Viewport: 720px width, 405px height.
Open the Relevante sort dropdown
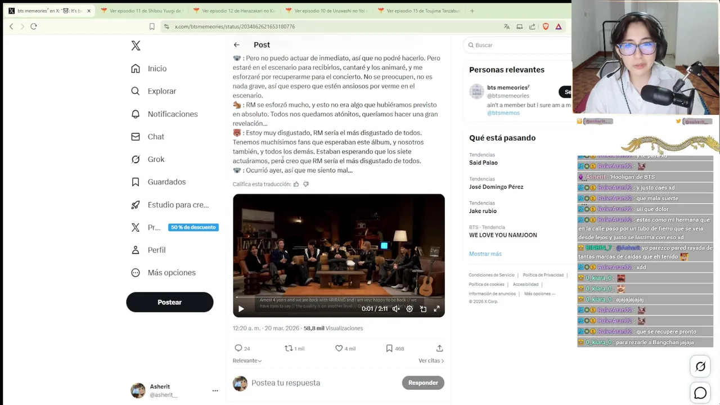click(247, 361)
